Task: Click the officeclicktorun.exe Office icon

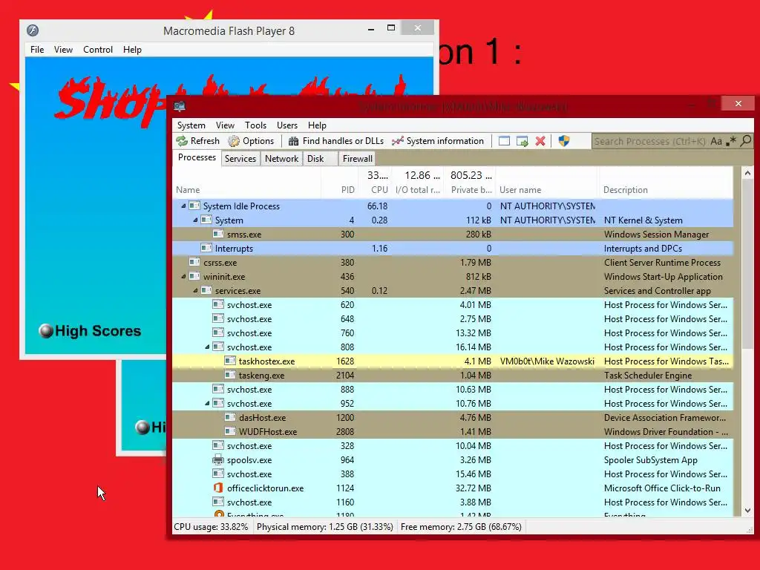Action: click(218, 488)
